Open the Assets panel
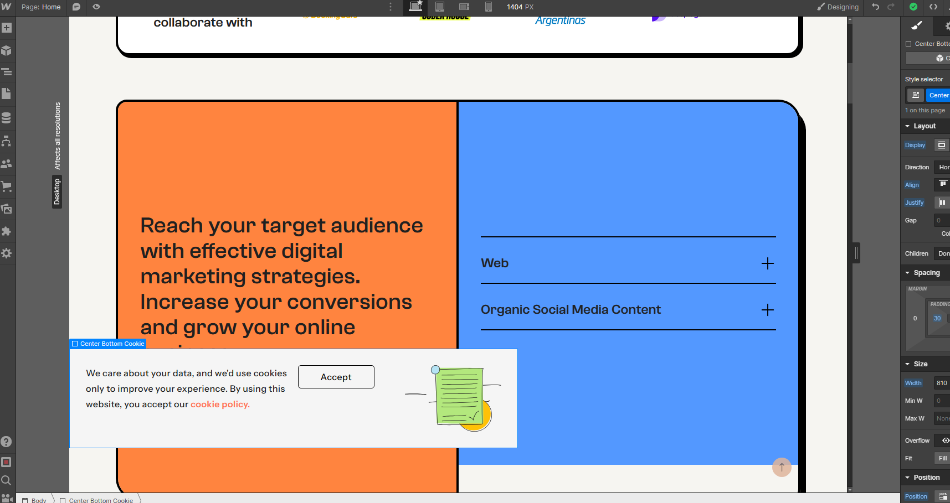 click(x=7, y=209)
